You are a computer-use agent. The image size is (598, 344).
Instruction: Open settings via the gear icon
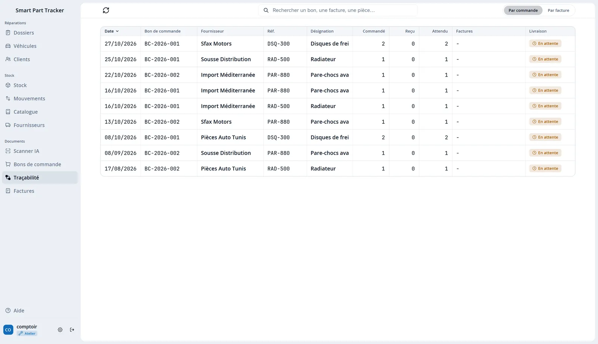tap(60, 330)
